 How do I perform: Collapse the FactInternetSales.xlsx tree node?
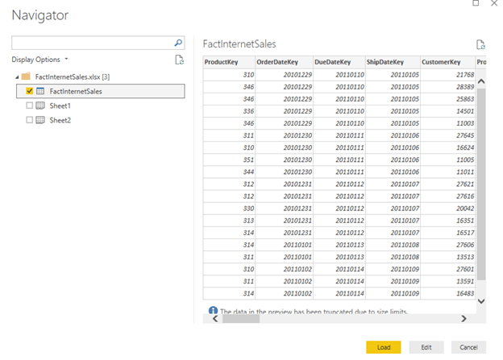pos(16,76)
